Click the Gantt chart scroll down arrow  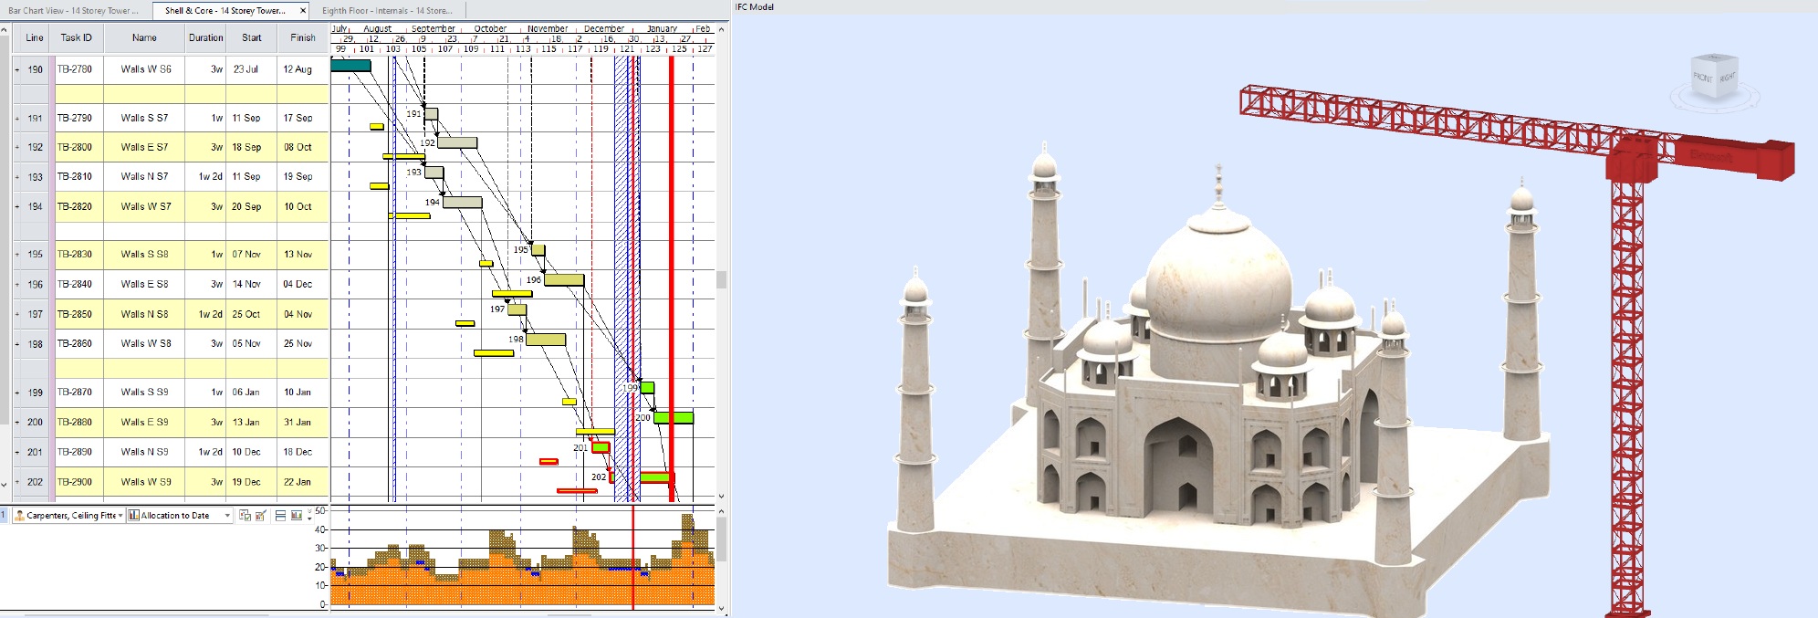click(721, 497)
